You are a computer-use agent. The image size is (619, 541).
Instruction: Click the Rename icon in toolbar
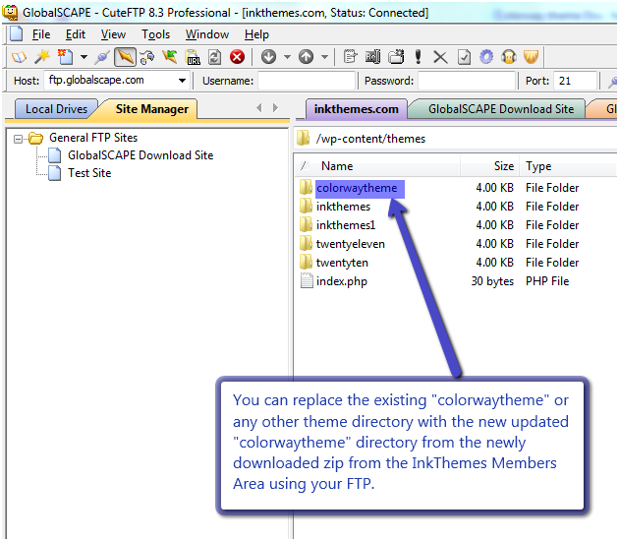(372, 57)
